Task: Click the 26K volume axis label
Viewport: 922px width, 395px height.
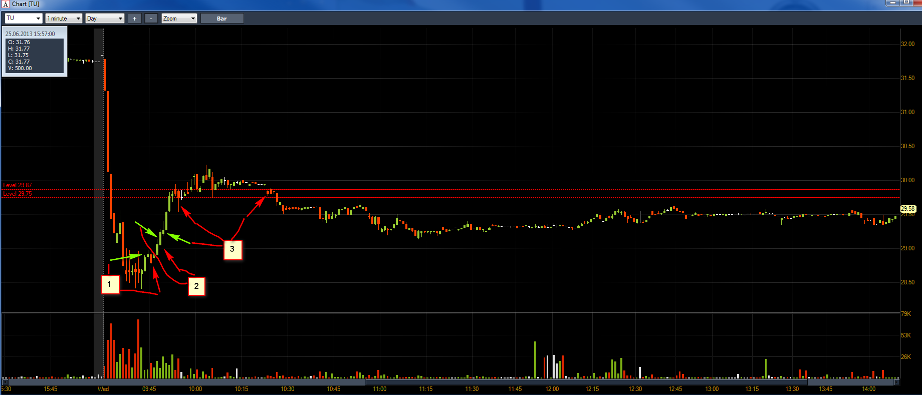Action: pyautogui.click(x=906, y=357)
